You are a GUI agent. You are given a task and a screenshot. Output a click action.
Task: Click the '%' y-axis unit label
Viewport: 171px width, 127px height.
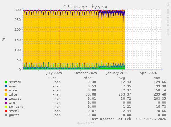click(3, 39)
